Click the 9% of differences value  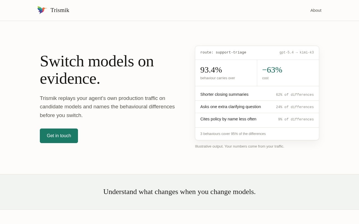pyautogui.click(x=296, y=120)
